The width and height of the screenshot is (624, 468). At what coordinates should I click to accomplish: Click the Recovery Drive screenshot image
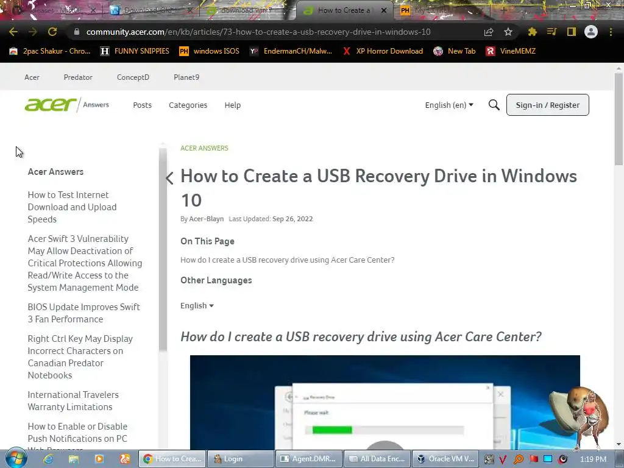tap(385, 402)
